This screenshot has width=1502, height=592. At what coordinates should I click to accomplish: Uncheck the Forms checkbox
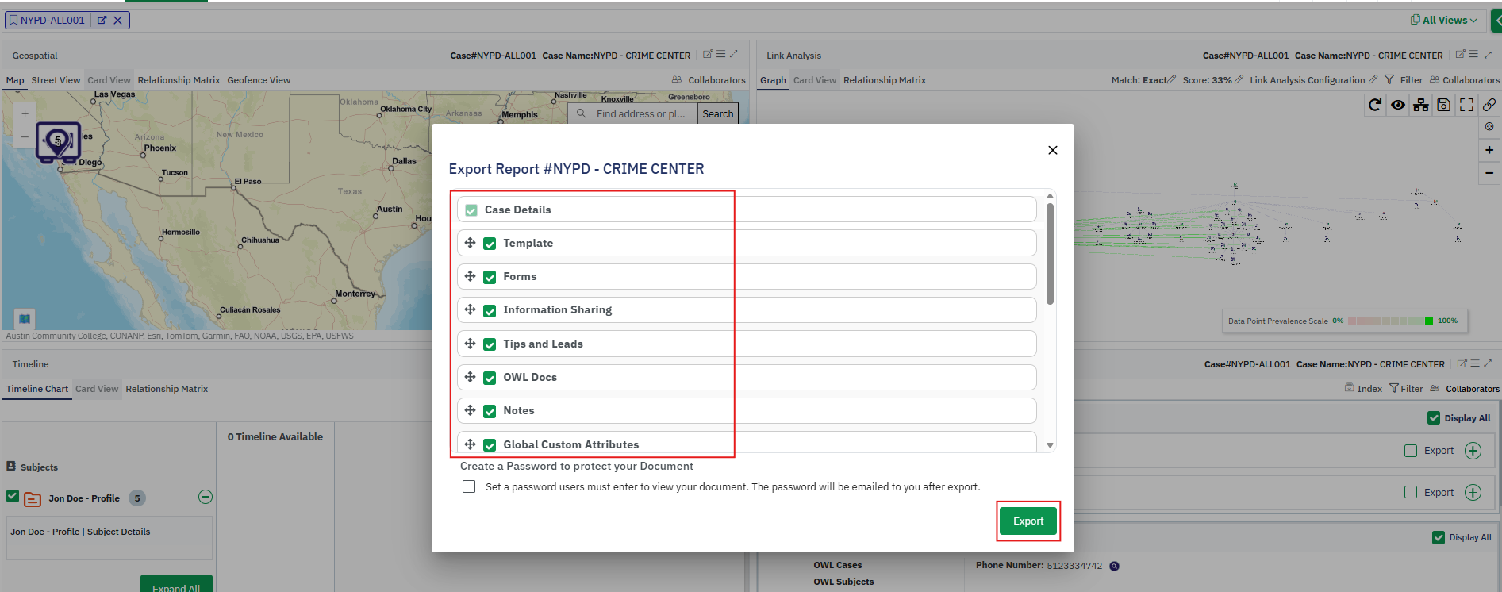pos(490,277)
